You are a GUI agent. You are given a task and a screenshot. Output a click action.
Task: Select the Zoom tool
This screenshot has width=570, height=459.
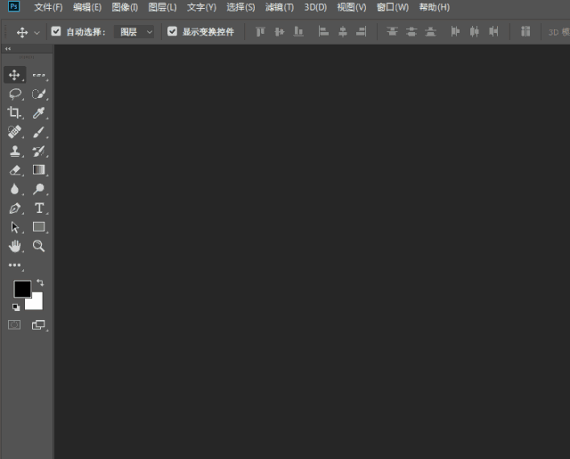click(38, 246)
